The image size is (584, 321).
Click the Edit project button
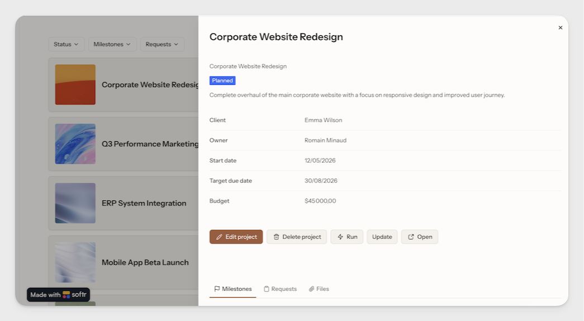point(236,237)
